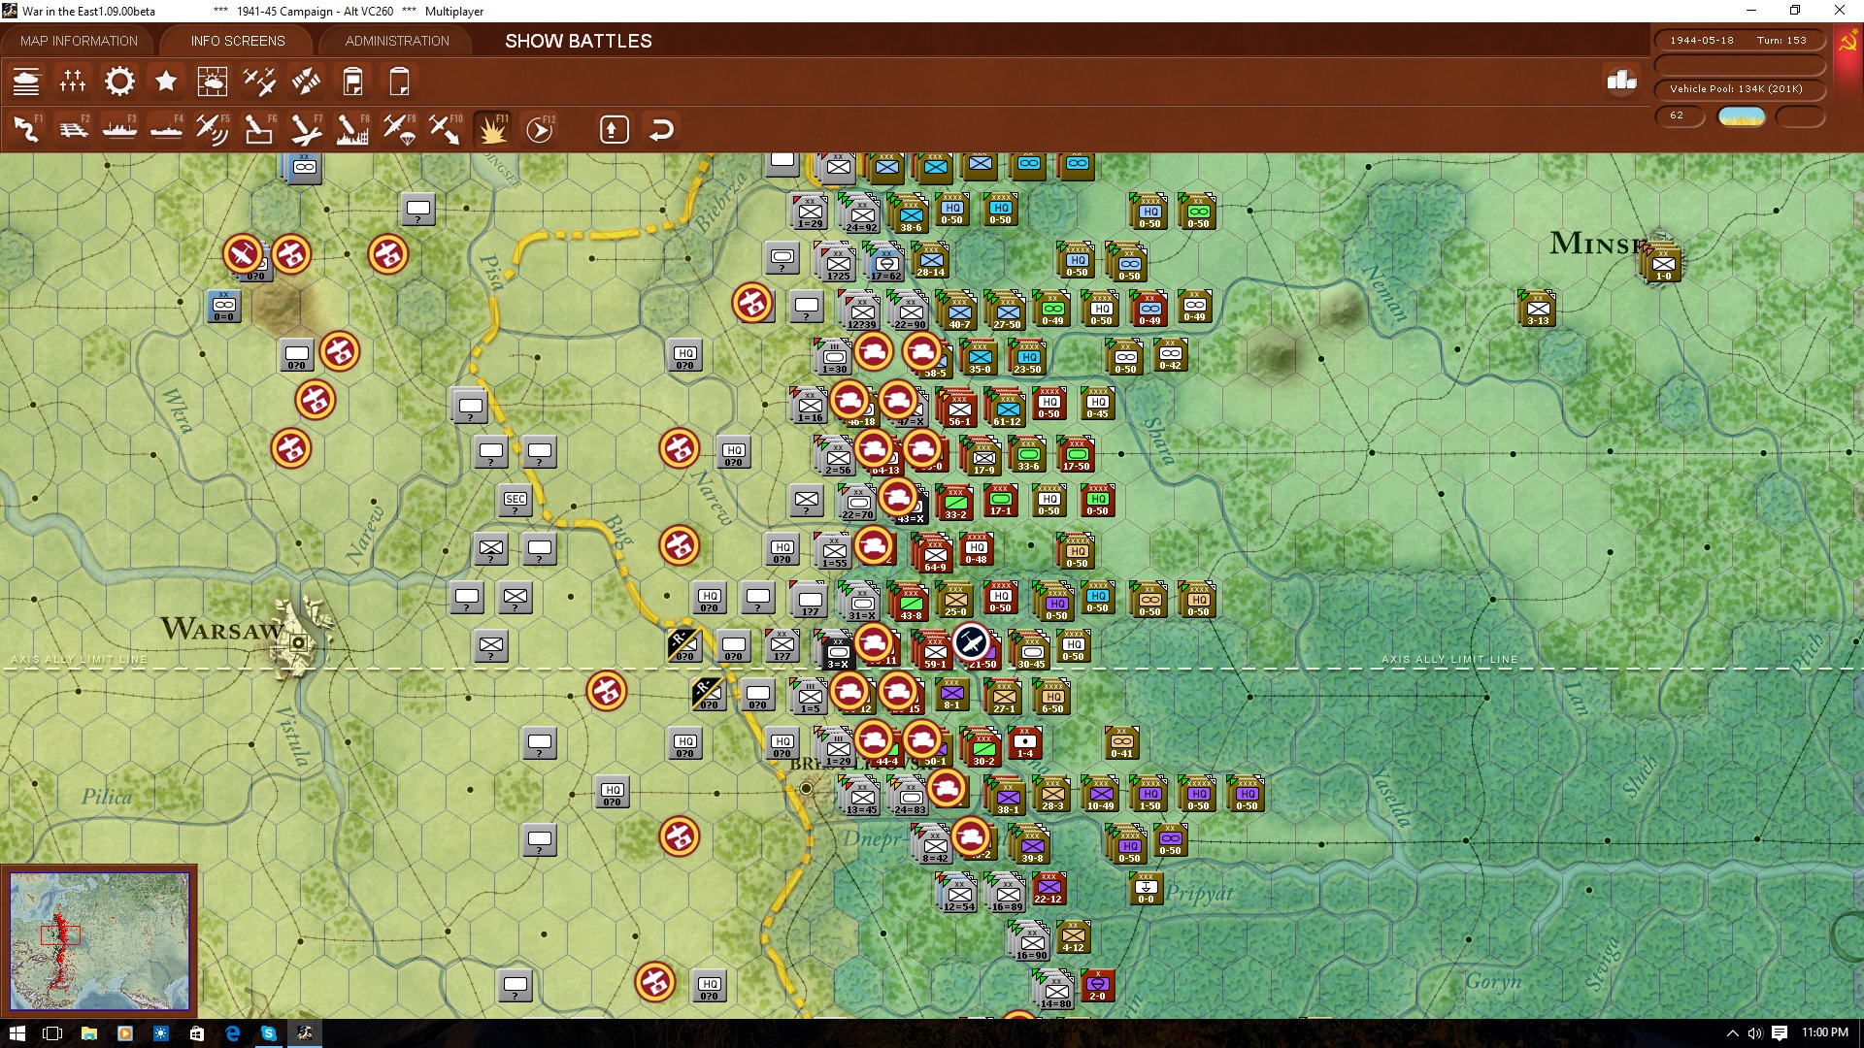
Task: Open Skype from taskbar
Action: coord(269,1033)
